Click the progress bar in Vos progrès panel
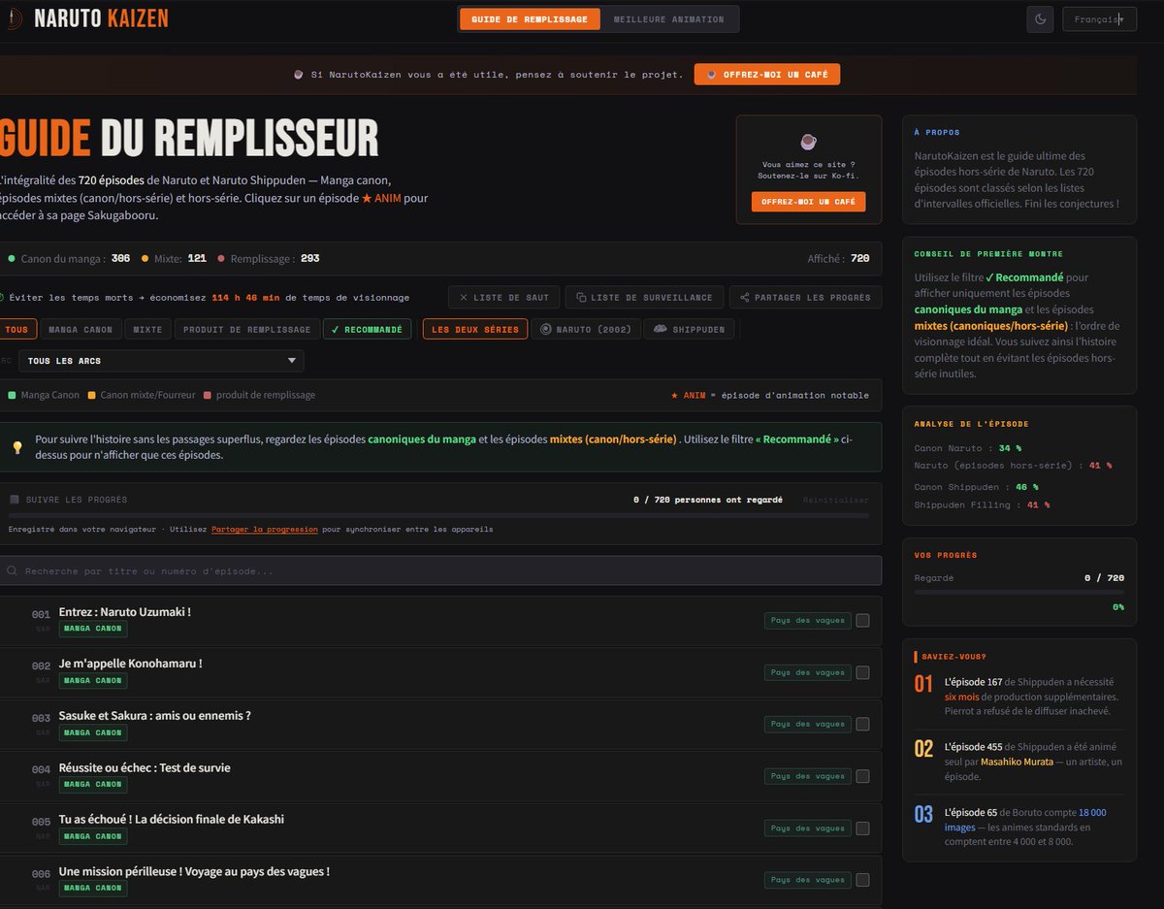The width and height of the screenshot is (1164, 909). (1018, 592)
